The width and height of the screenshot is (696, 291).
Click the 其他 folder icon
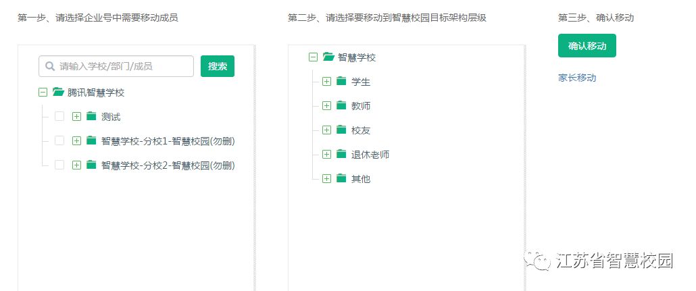(341, 178)
